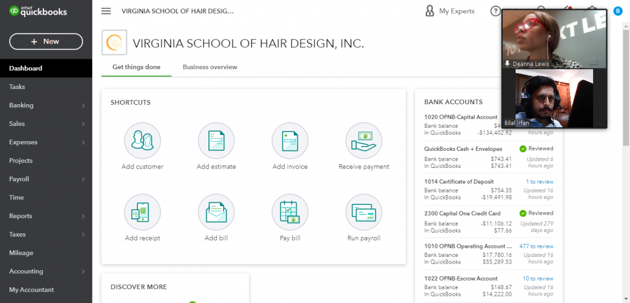Viewport: 630px width, 303px height.
Task: Expand the Sales submenu chevron
Action: click(83, 124)
